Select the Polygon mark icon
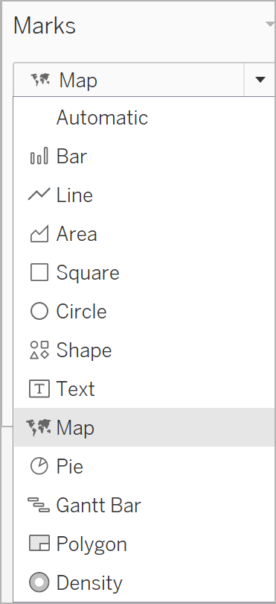This screenshot has width=276, height=604. coord(39,544)
